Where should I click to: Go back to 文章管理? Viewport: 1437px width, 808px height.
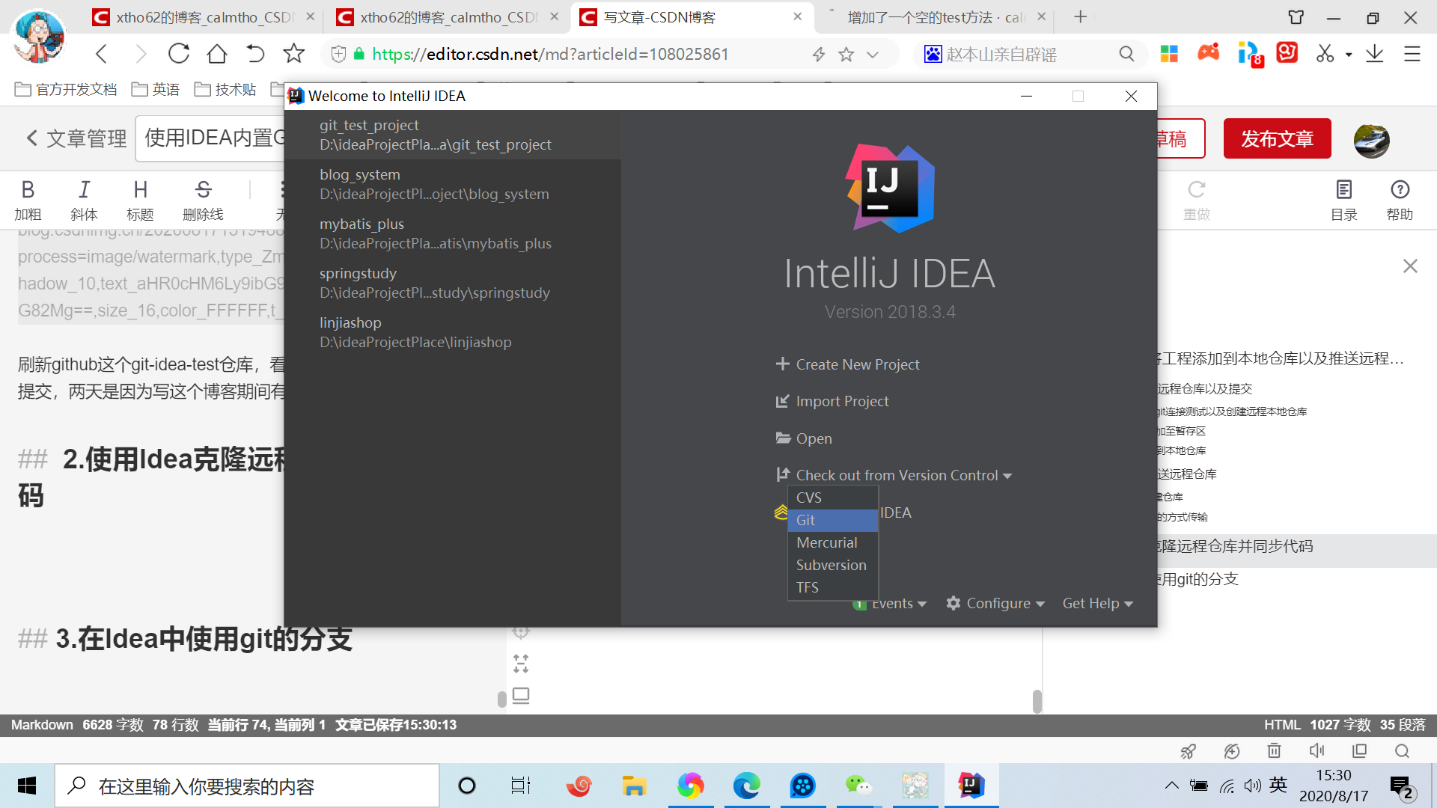[x=76, y=138]
